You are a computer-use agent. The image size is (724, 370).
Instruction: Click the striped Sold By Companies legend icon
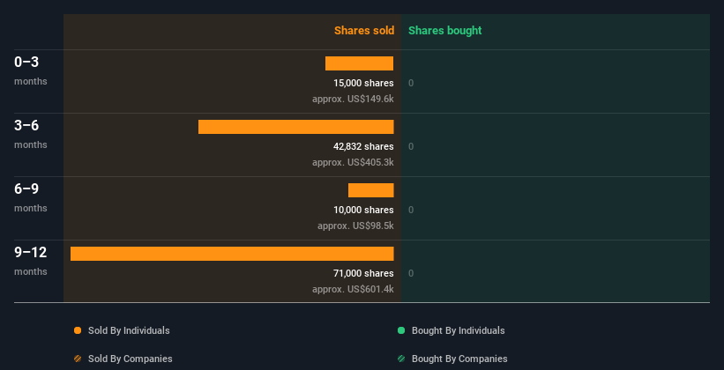(78, 359)
